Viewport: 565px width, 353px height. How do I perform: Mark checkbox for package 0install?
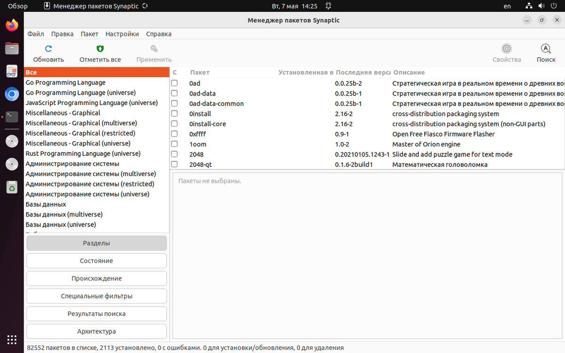[x=175, y=113]
